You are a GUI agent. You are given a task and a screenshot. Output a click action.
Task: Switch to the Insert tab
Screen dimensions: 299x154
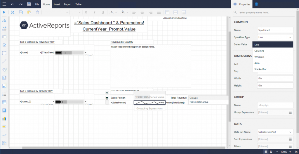[x=57, y=4]
